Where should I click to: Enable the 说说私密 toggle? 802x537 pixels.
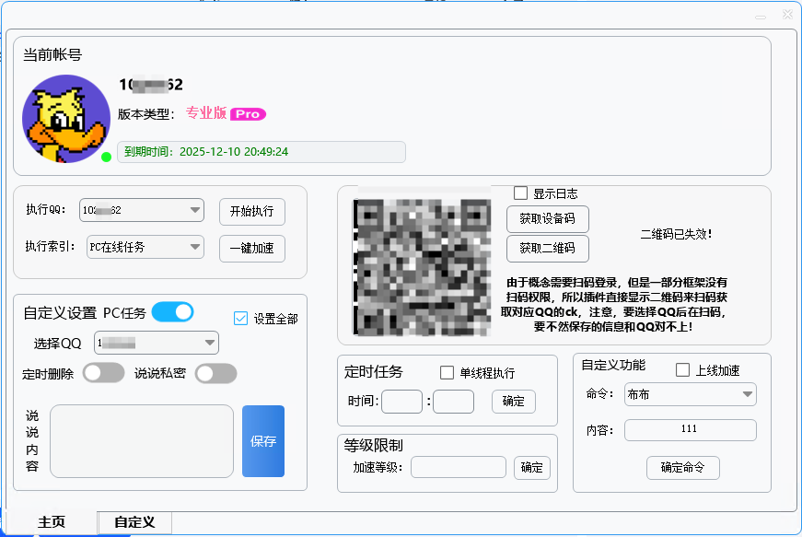pyautogui.click(x=215, y=373)
